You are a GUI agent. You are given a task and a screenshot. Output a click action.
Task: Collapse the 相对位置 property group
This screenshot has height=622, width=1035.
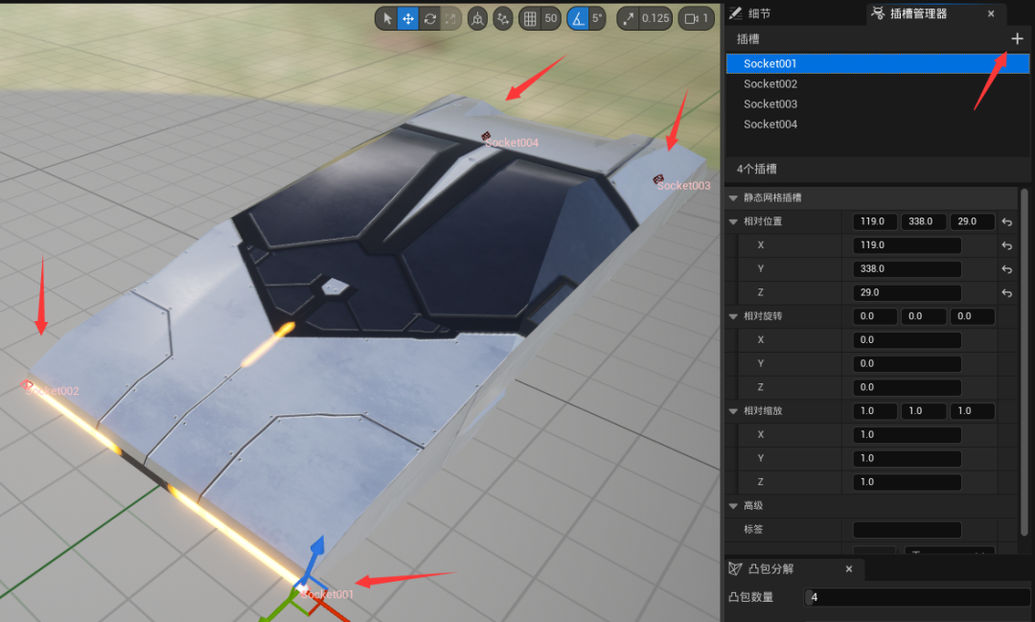click(733, 221)
